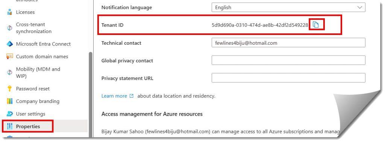Click the Password reset key icon
Image resolution: width=385 pixels, height=142 pixels.
[9, 89]
